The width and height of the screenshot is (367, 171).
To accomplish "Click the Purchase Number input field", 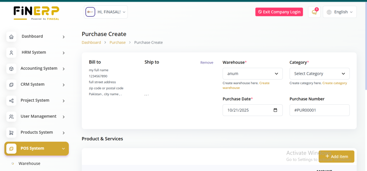I will pyautogui.click(x=319, y=110).
